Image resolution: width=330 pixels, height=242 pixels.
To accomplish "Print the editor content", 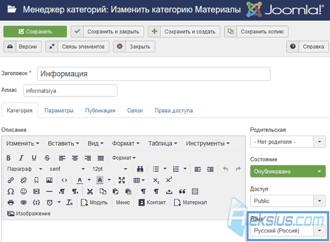I will 10,203.
